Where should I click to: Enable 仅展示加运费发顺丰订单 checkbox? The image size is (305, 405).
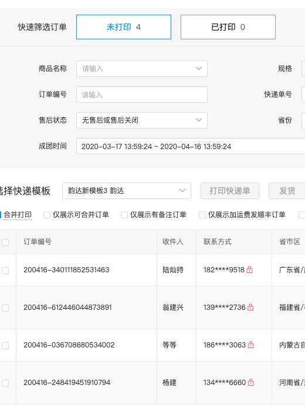coord(202,215)
